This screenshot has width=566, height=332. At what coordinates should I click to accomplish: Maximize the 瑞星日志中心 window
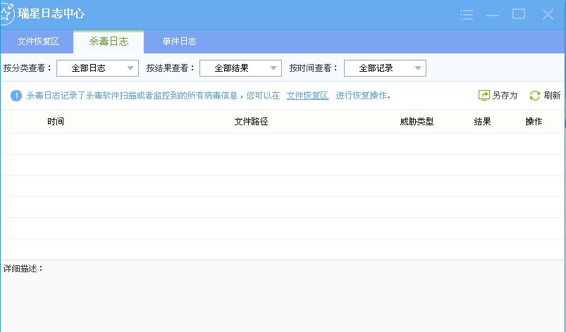tap(519, 14)
